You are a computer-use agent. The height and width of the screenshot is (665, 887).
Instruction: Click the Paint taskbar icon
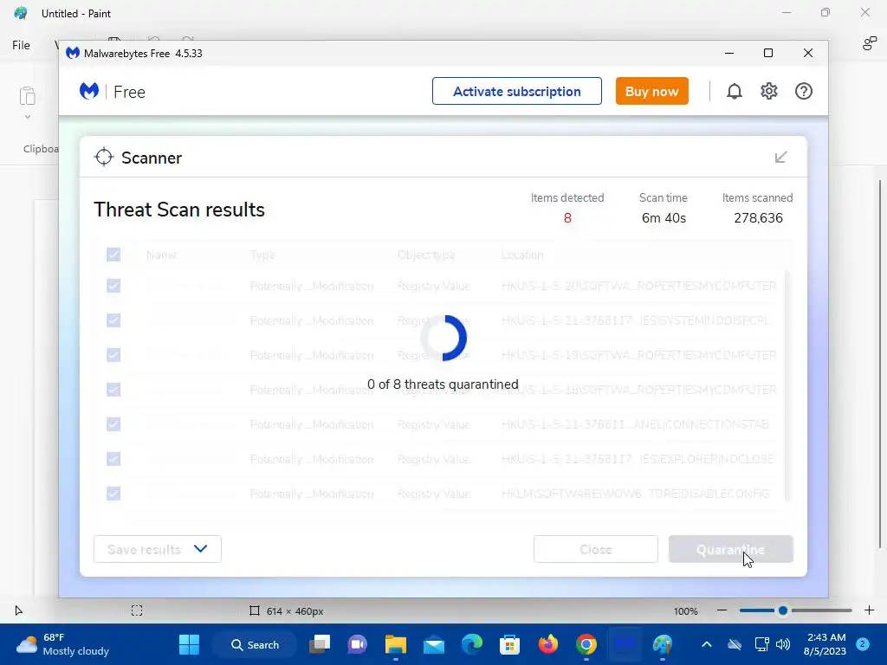(663, 644)
